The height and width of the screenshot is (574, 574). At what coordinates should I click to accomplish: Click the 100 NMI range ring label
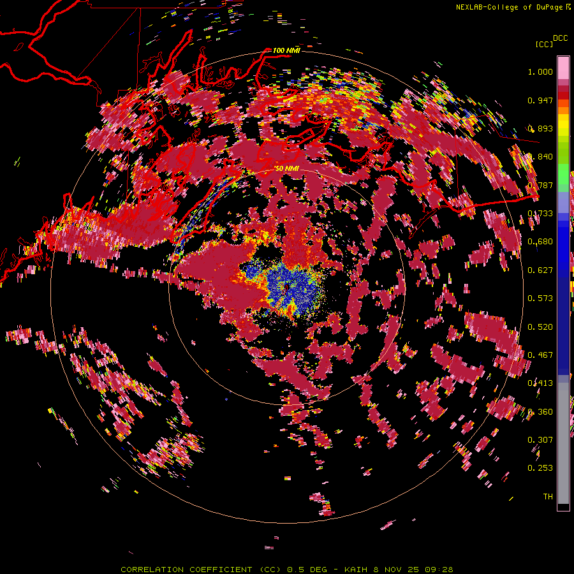click(286, 50)
